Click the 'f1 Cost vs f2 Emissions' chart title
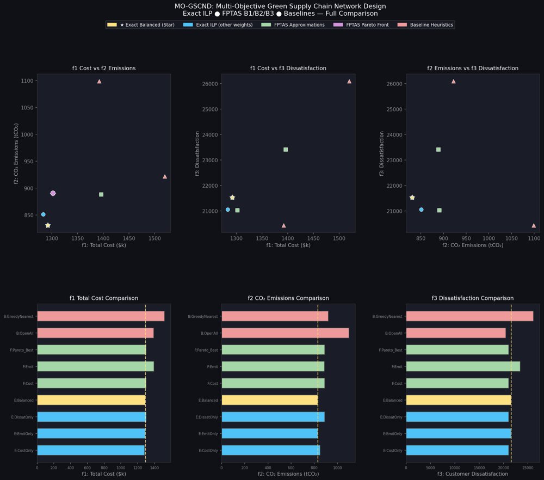Screen dimensions: 544x480 [x=104, y=69]
